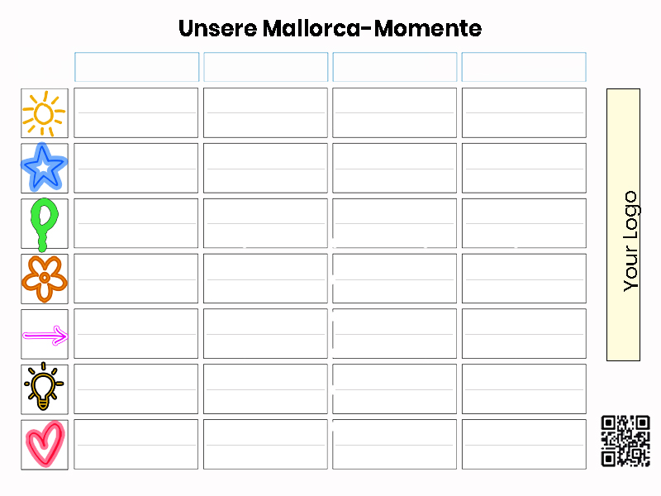Image resolution: width=661 pixels, height=496 pixels.
Task: Click the first cell in the sun row
Action: [136, 113]
